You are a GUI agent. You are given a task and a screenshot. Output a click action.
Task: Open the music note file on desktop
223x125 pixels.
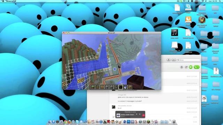[x=175, y=33]
